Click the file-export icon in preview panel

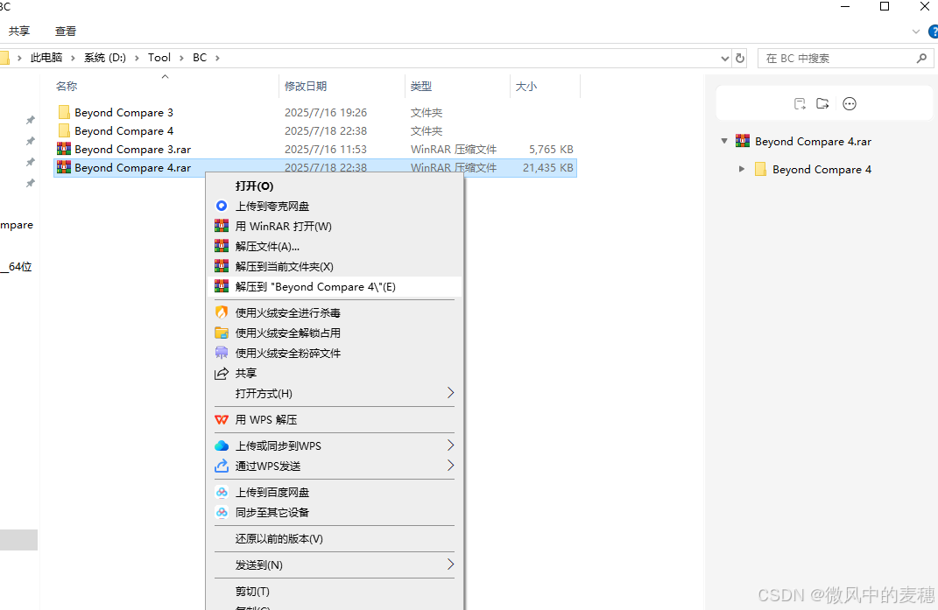tap(800, 103)
